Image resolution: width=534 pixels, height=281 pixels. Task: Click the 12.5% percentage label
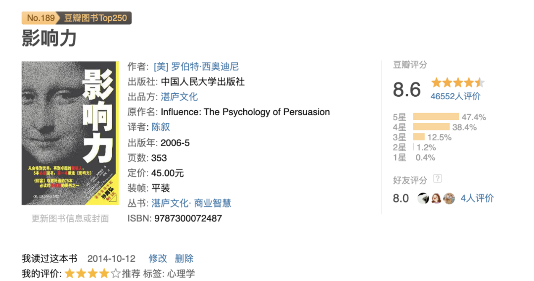click(440, 137)
